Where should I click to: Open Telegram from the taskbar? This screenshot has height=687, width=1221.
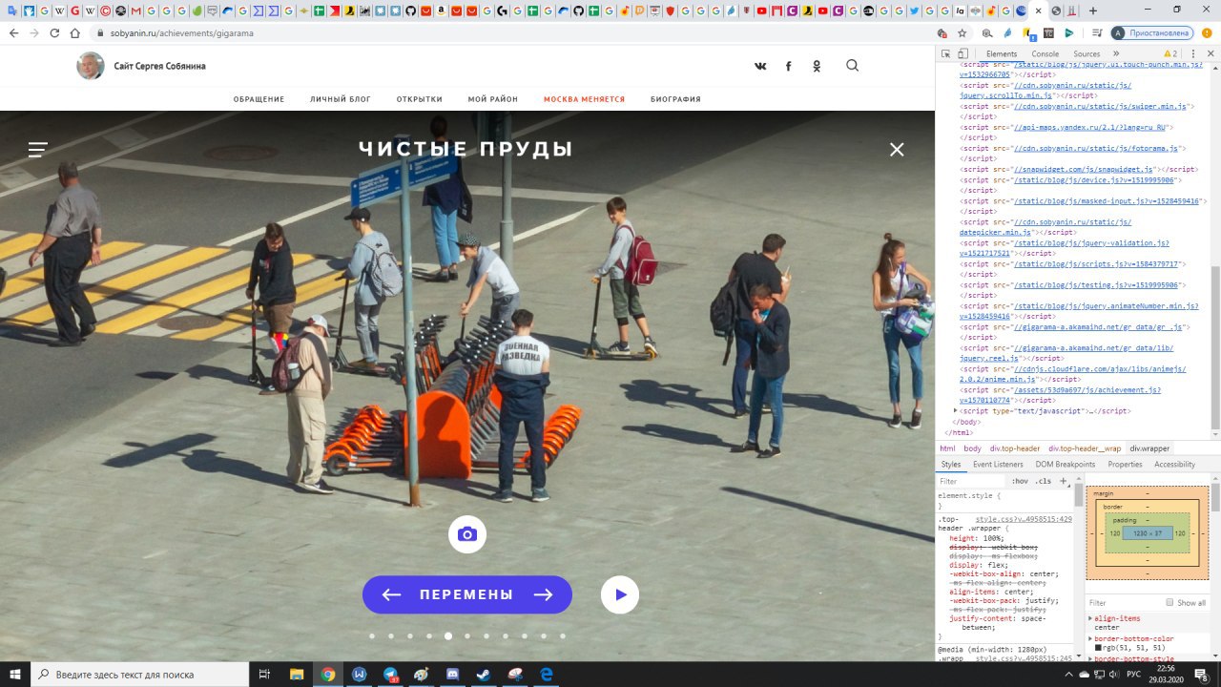pos(391,674)
